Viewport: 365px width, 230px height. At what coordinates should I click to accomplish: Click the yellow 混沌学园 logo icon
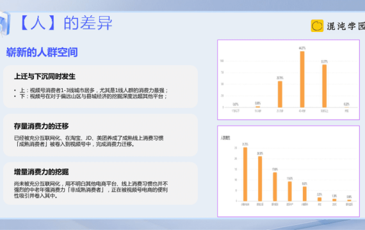click(x=317, y=26)
